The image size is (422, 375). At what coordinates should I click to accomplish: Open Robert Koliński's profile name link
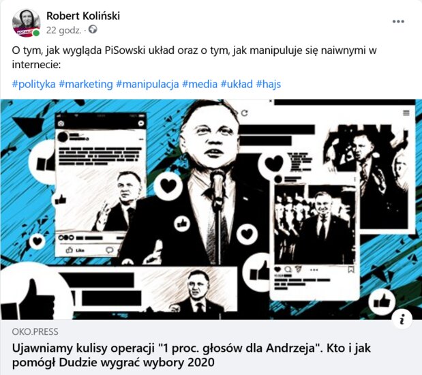[x=83, y=16]
